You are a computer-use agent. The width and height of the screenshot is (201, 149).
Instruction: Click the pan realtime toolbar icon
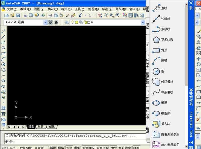click(x=100, y=16)
